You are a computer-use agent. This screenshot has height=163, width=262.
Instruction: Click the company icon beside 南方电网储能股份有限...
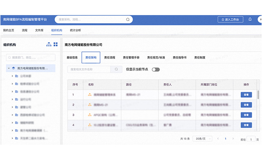(x=14, y=68)
